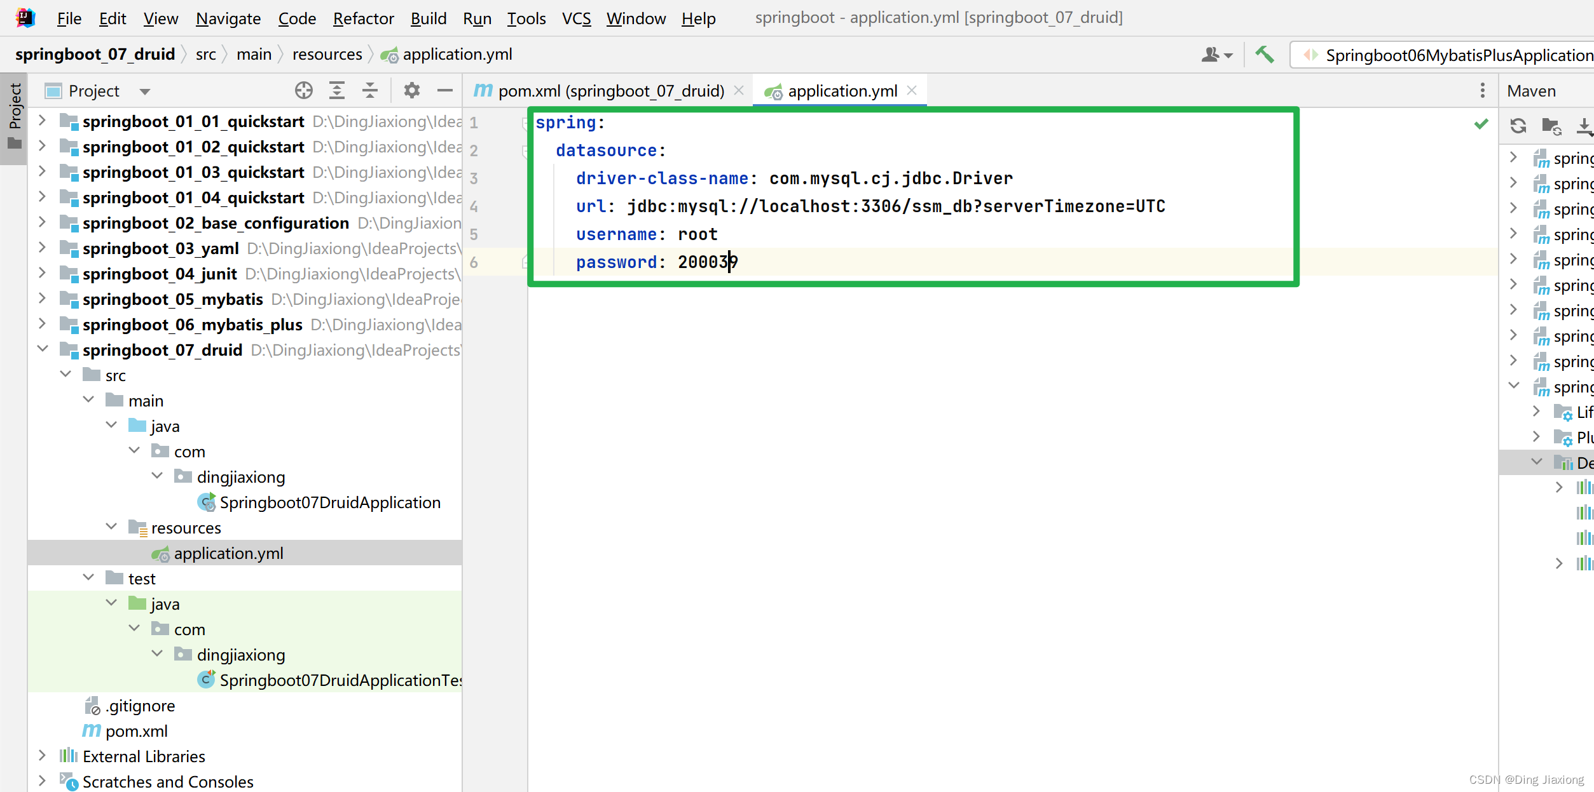Click the jdbc url value text
Image resolution: width=1594 pixels, height=792 pixels.
896,206
